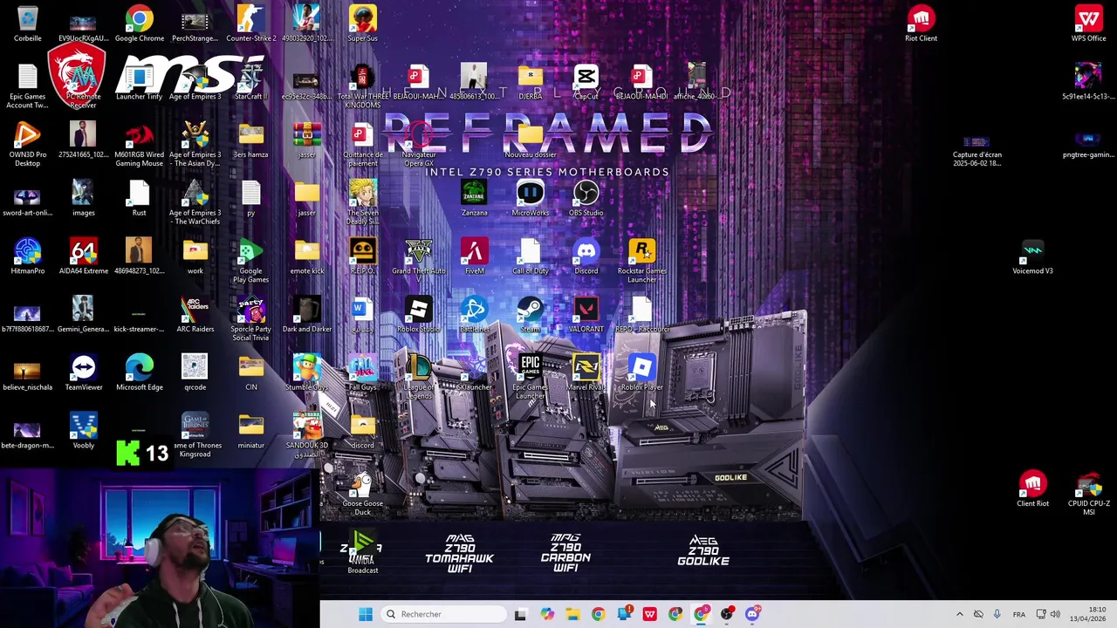Open the R.E.P.O. game shortcut
The width and height of the screenshot is (1117, 628).
tap(362, 256)
